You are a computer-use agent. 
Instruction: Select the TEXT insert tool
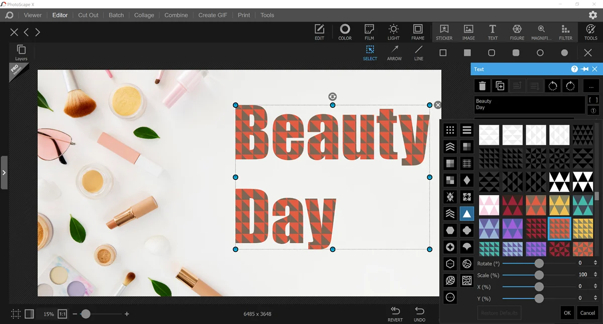tap(492, 32)
